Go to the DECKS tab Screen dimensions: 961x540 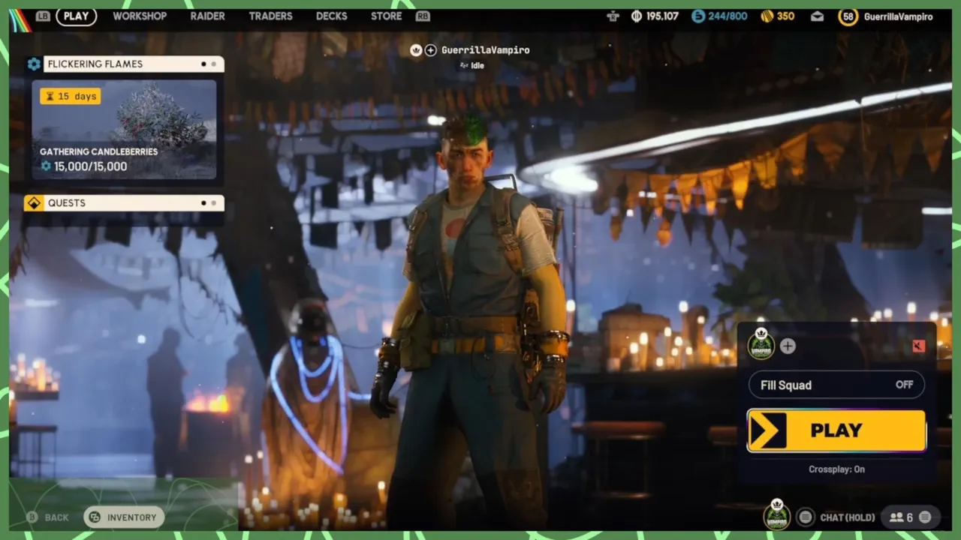332,16
